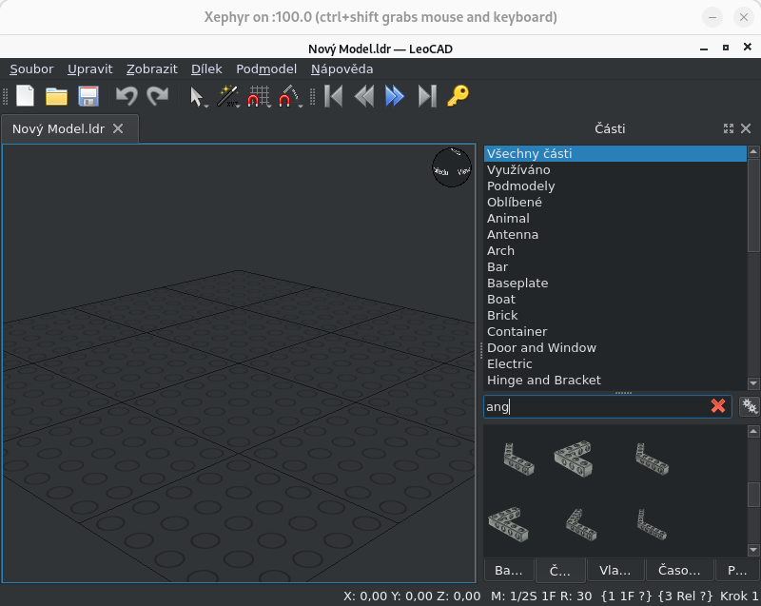Toggle angle rotation snapping with the magnet
The height and width of the screenshot is (606, 761).
point(288,96)
